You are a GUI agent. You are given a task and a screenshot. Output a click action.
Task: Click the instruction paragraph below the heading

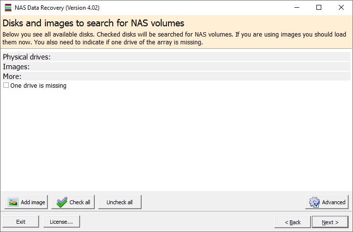point(176,38)
